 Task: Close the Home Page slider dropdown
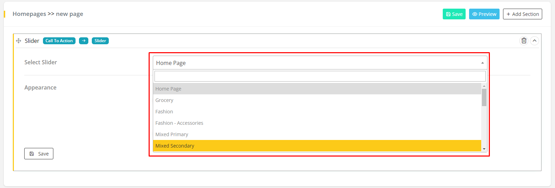320,63
